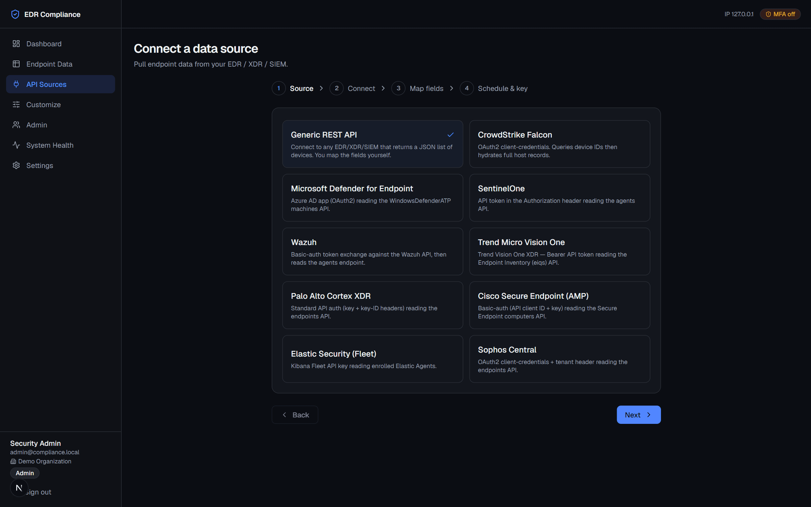811x507 pixels.
Task: Open the Settings page
Action: (60, 165)
